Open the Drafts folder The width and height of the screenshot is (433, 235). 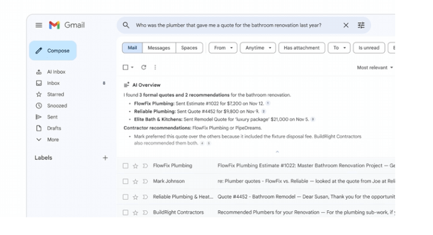click(x=54, y=128)
